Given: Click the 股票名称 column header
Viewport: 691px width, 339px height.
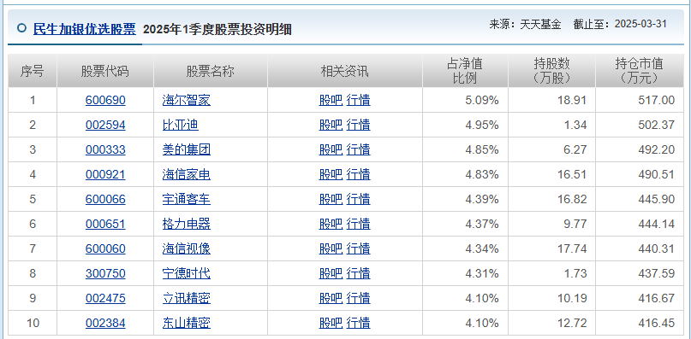Looking at the screenshot, I should (x=210, y=71).
